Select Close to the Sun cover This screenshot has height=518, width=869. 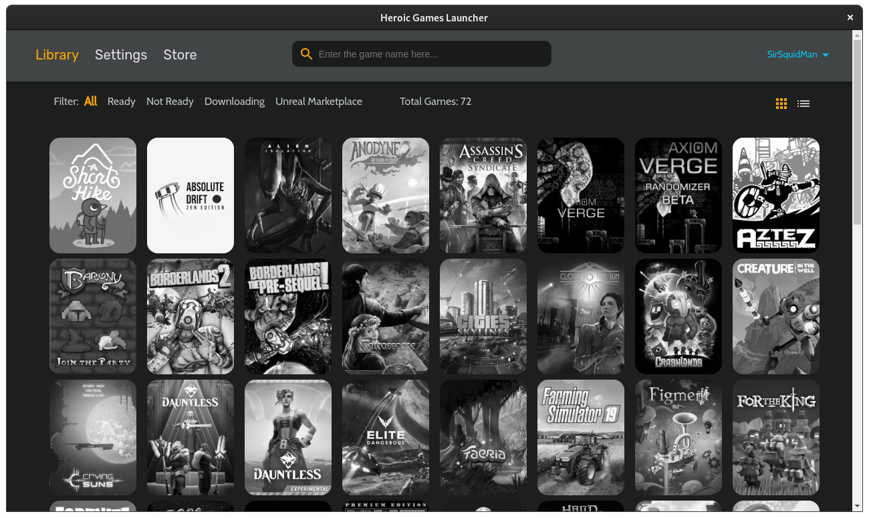pyautogui.click(x=581, y=316)
